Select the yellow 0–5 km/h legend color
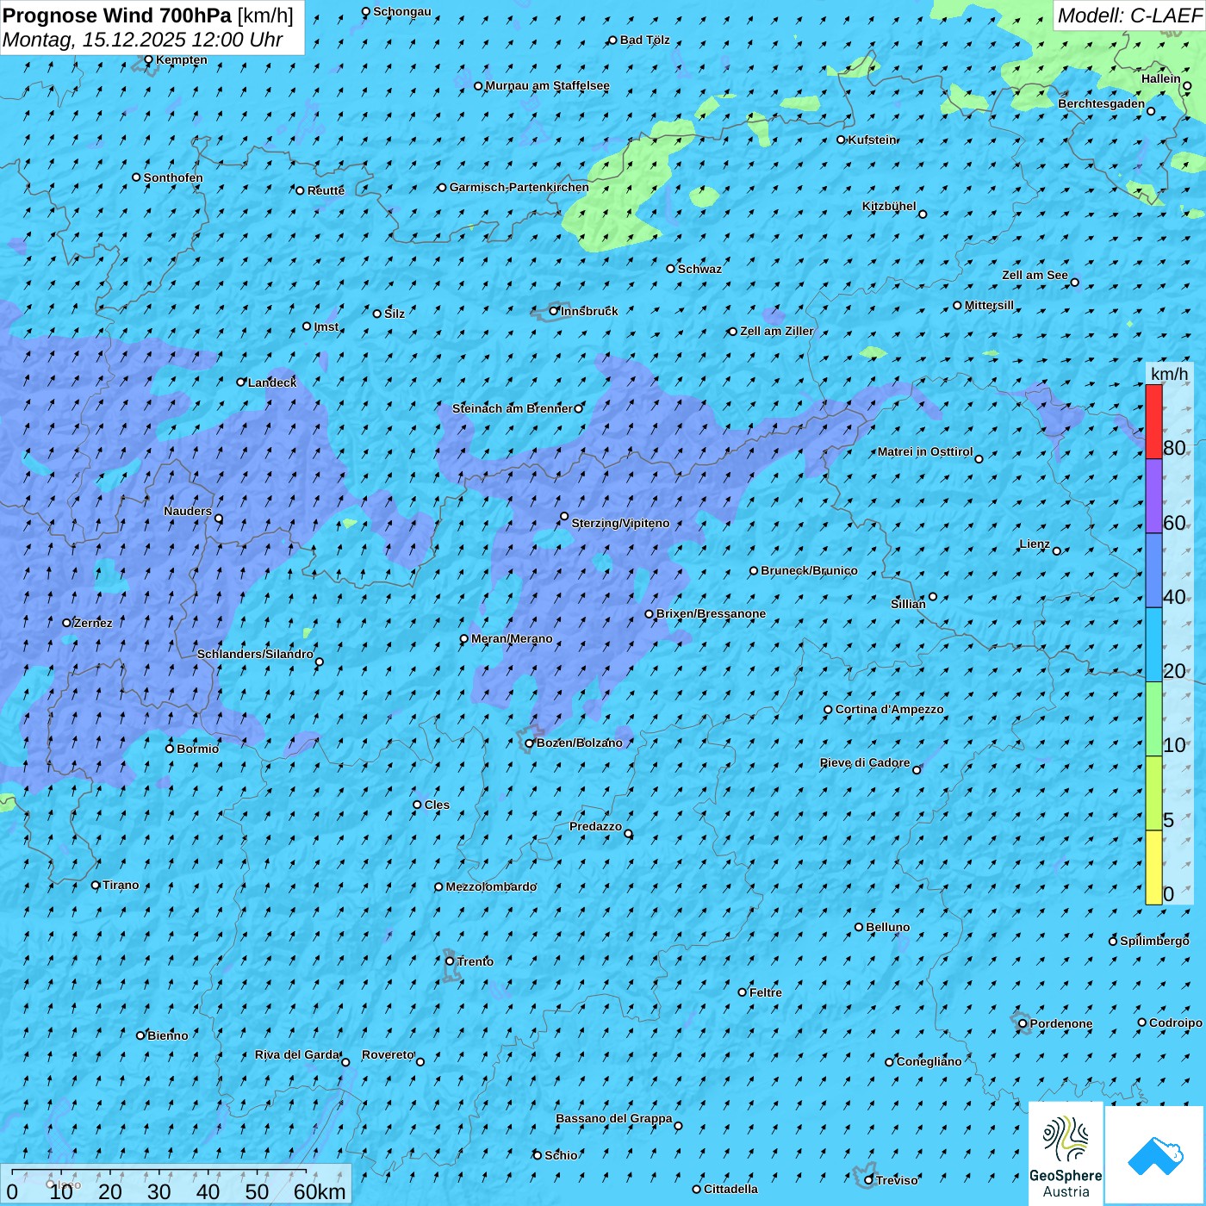This screenshot has width=1206, height=1206. click(x=1153, y=867)
